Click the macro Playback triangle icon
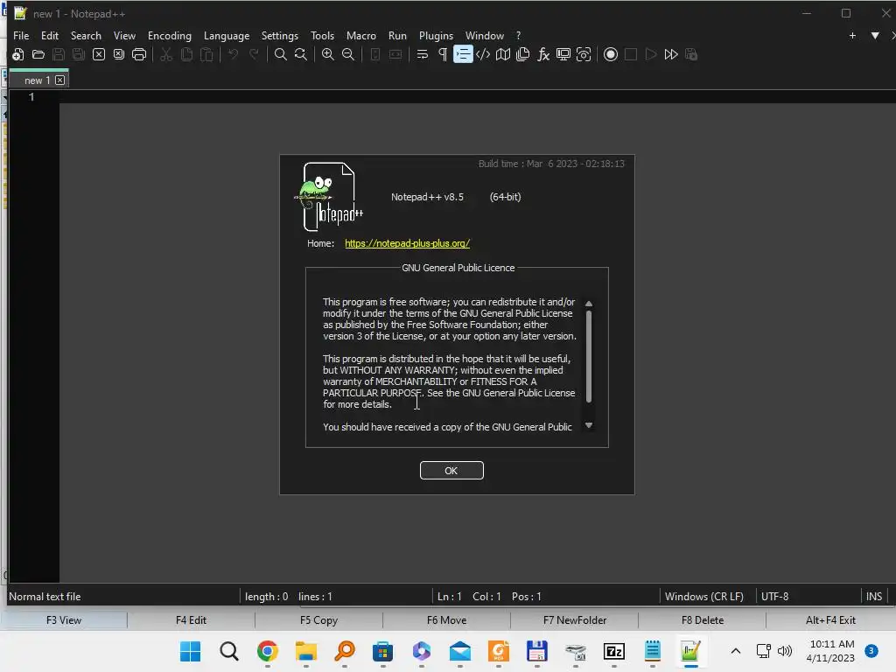Screen dimensions: 896x672 pos(651,54)
